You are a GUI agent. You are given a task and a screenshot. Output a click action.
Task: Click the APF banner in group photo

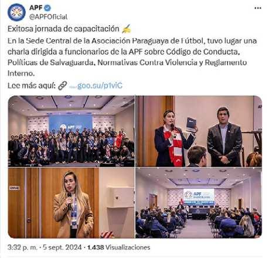tap(70, 124)
